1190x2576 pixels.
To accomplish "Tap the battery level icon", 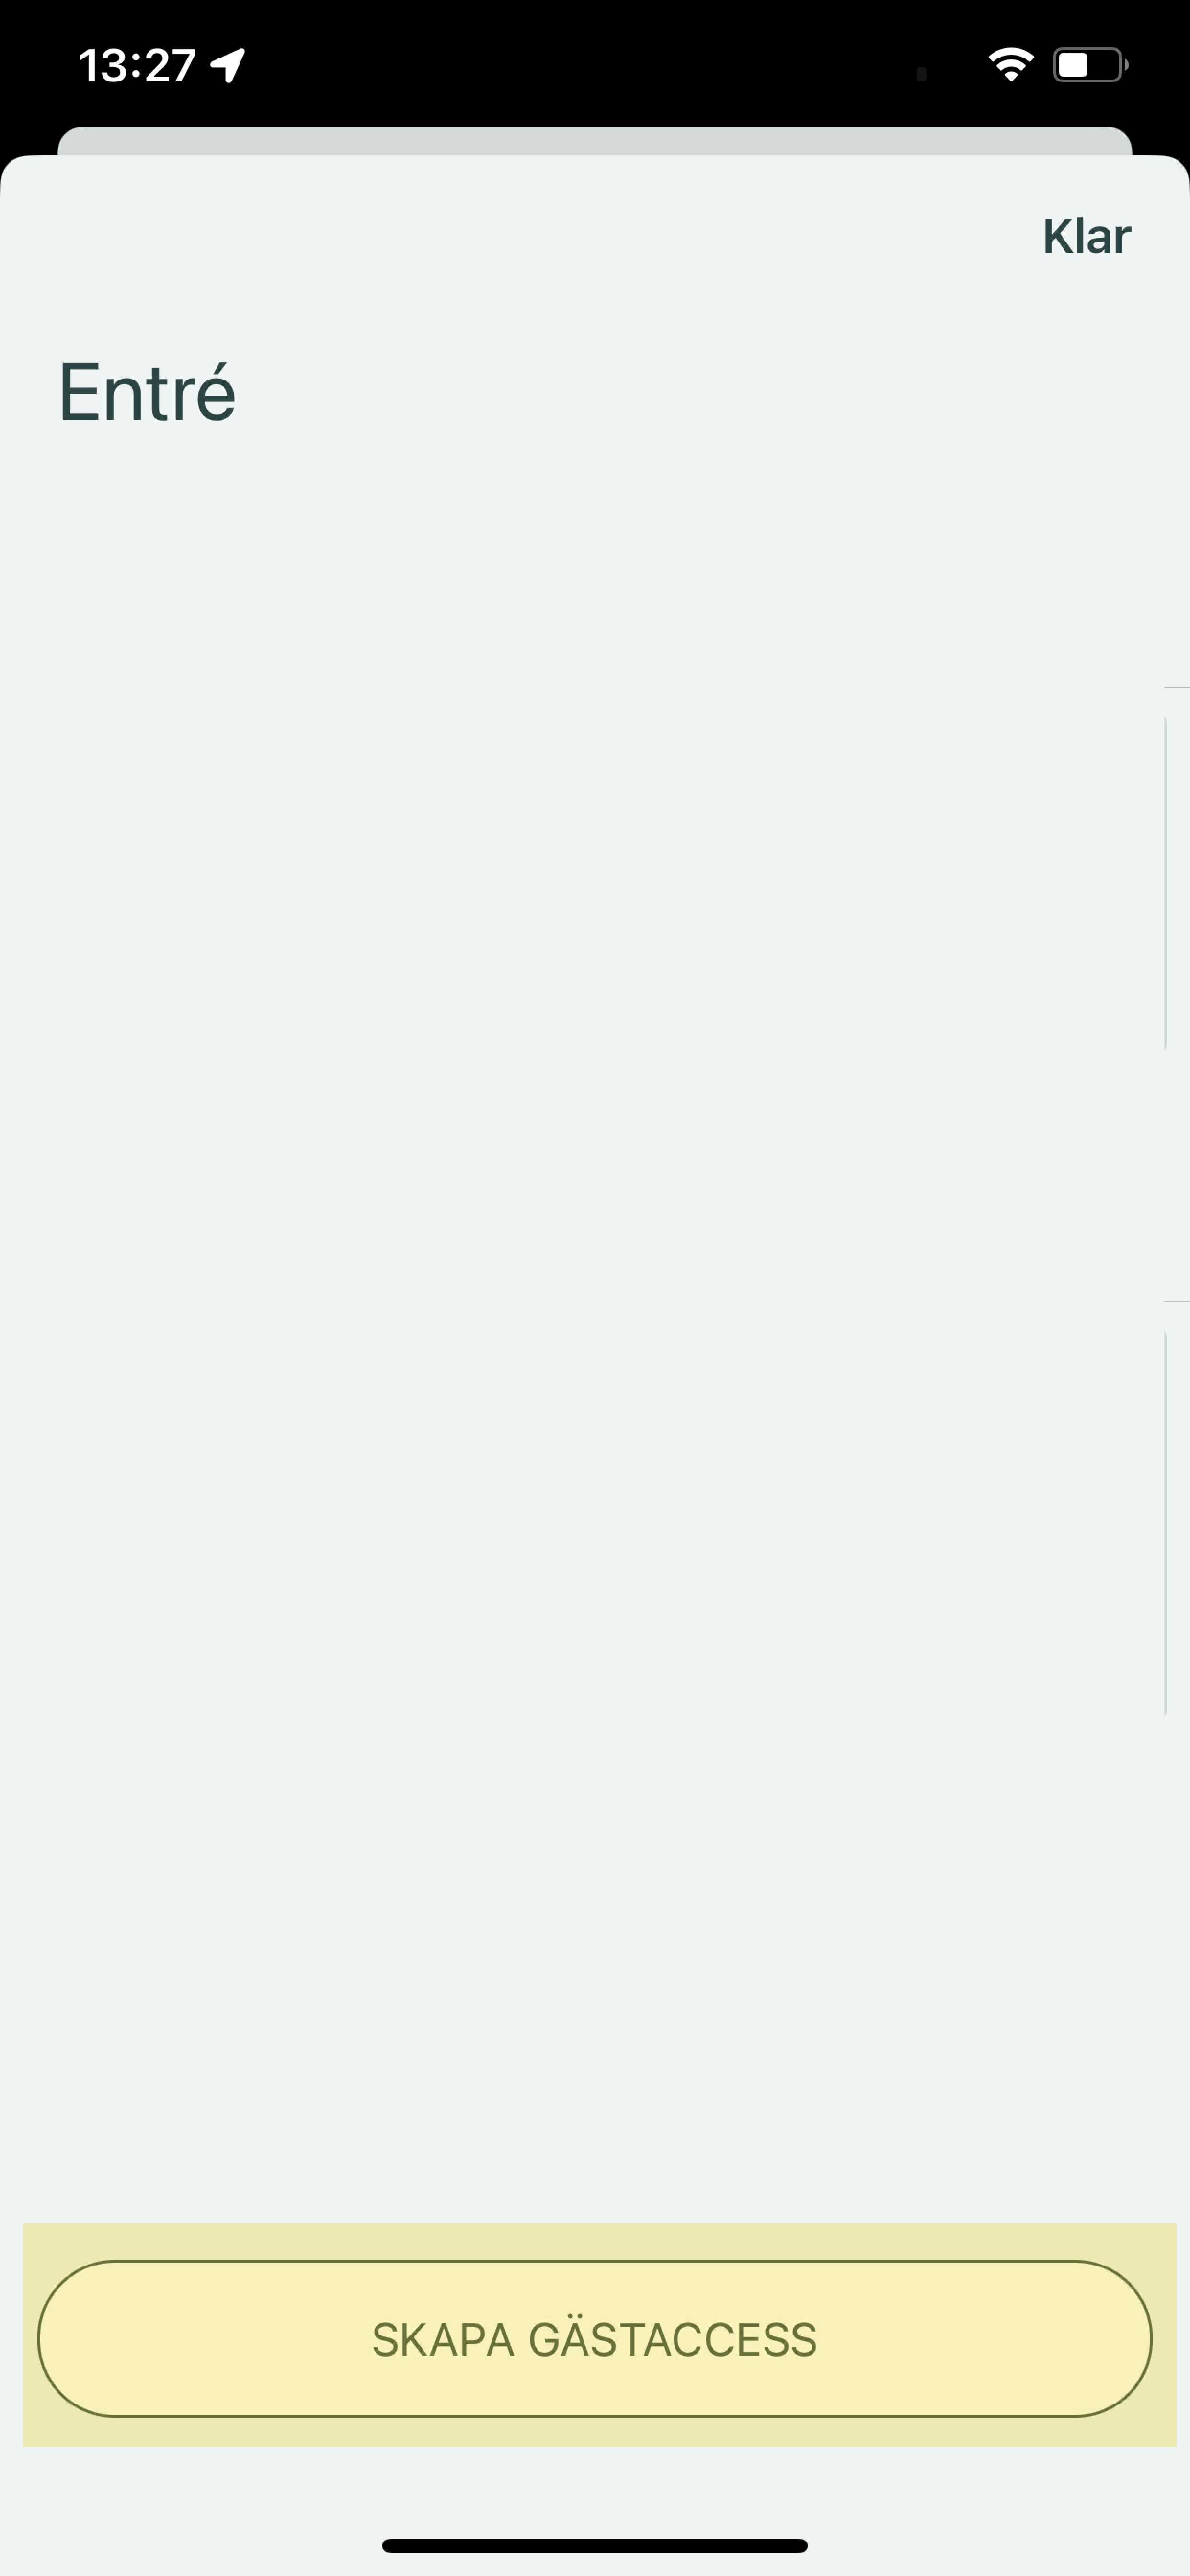I will pyautogui.click(x=1090, y=65).
